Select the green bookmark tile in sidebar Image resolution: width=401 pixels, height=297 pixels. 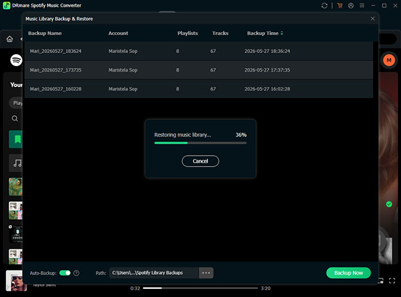(x=15, y=140)
